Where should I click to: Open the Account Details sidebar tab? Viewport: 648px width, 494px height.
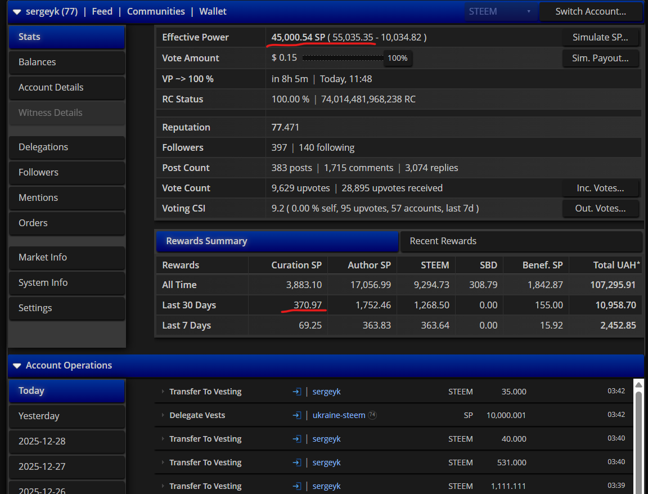pyautogui.click(x=67, y=87)
